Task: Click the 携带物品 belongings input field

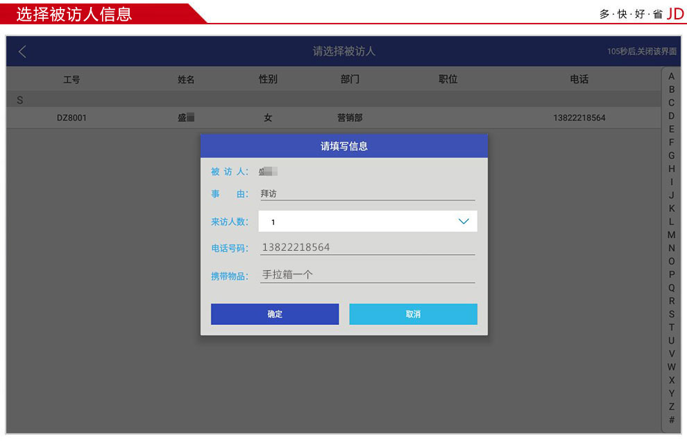Action: [x=367, y=275]
